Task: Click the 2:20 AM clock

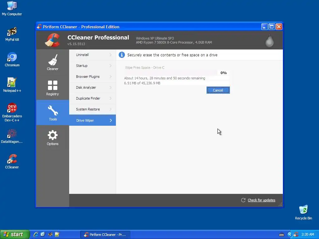Action: pos(307,235)
